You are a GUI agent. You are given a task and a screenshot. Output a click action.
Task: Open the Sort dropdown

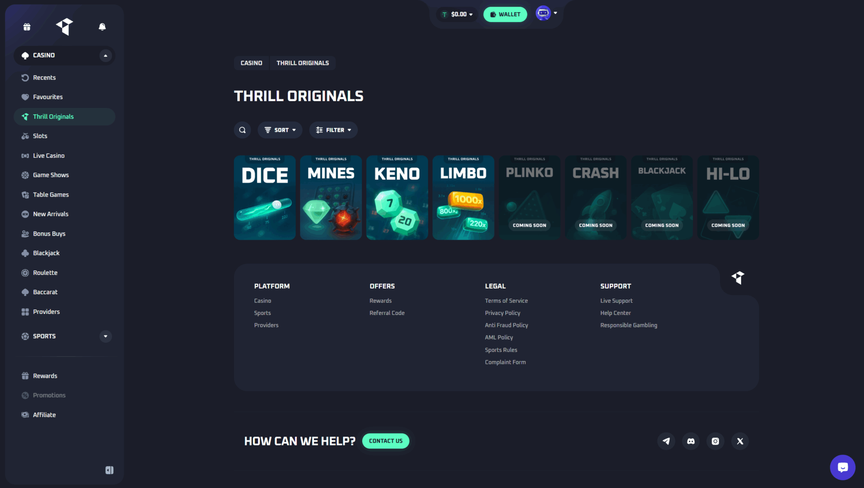point(280,130)
